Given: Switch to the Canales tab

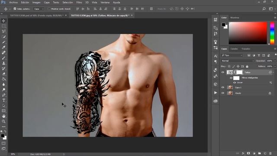Looking at the screenshot, I should point(234,49).
